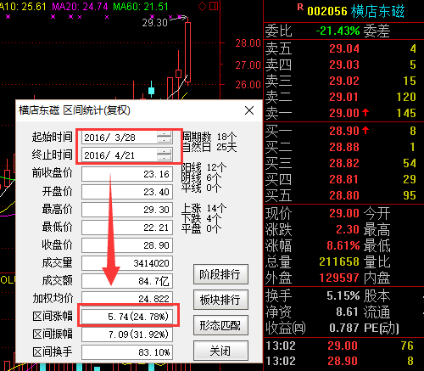The height and width of the screenshot is (371, 424).
Task: Select the 区间涨幅 field showing 5.74(24.78%)
Action: (x=127, y=317)
